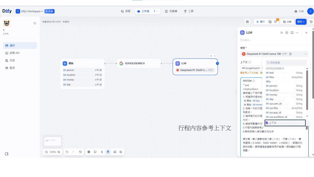
Task: Open version history icon next to 發佈
Action: pos(311,22)
